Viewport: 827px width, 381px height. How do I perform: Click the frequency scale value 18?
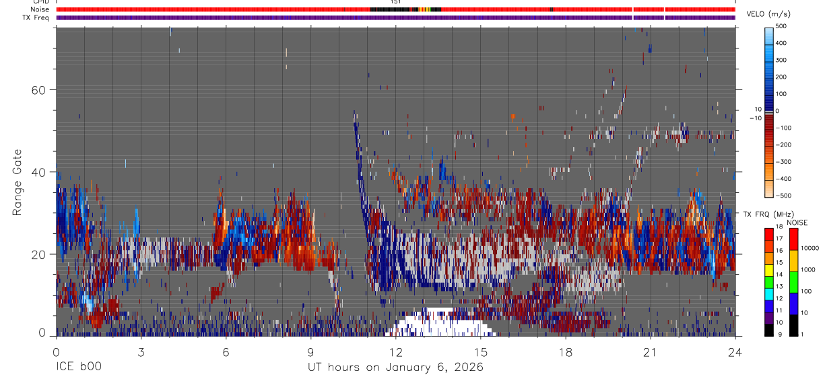click(x=780, y=227)
